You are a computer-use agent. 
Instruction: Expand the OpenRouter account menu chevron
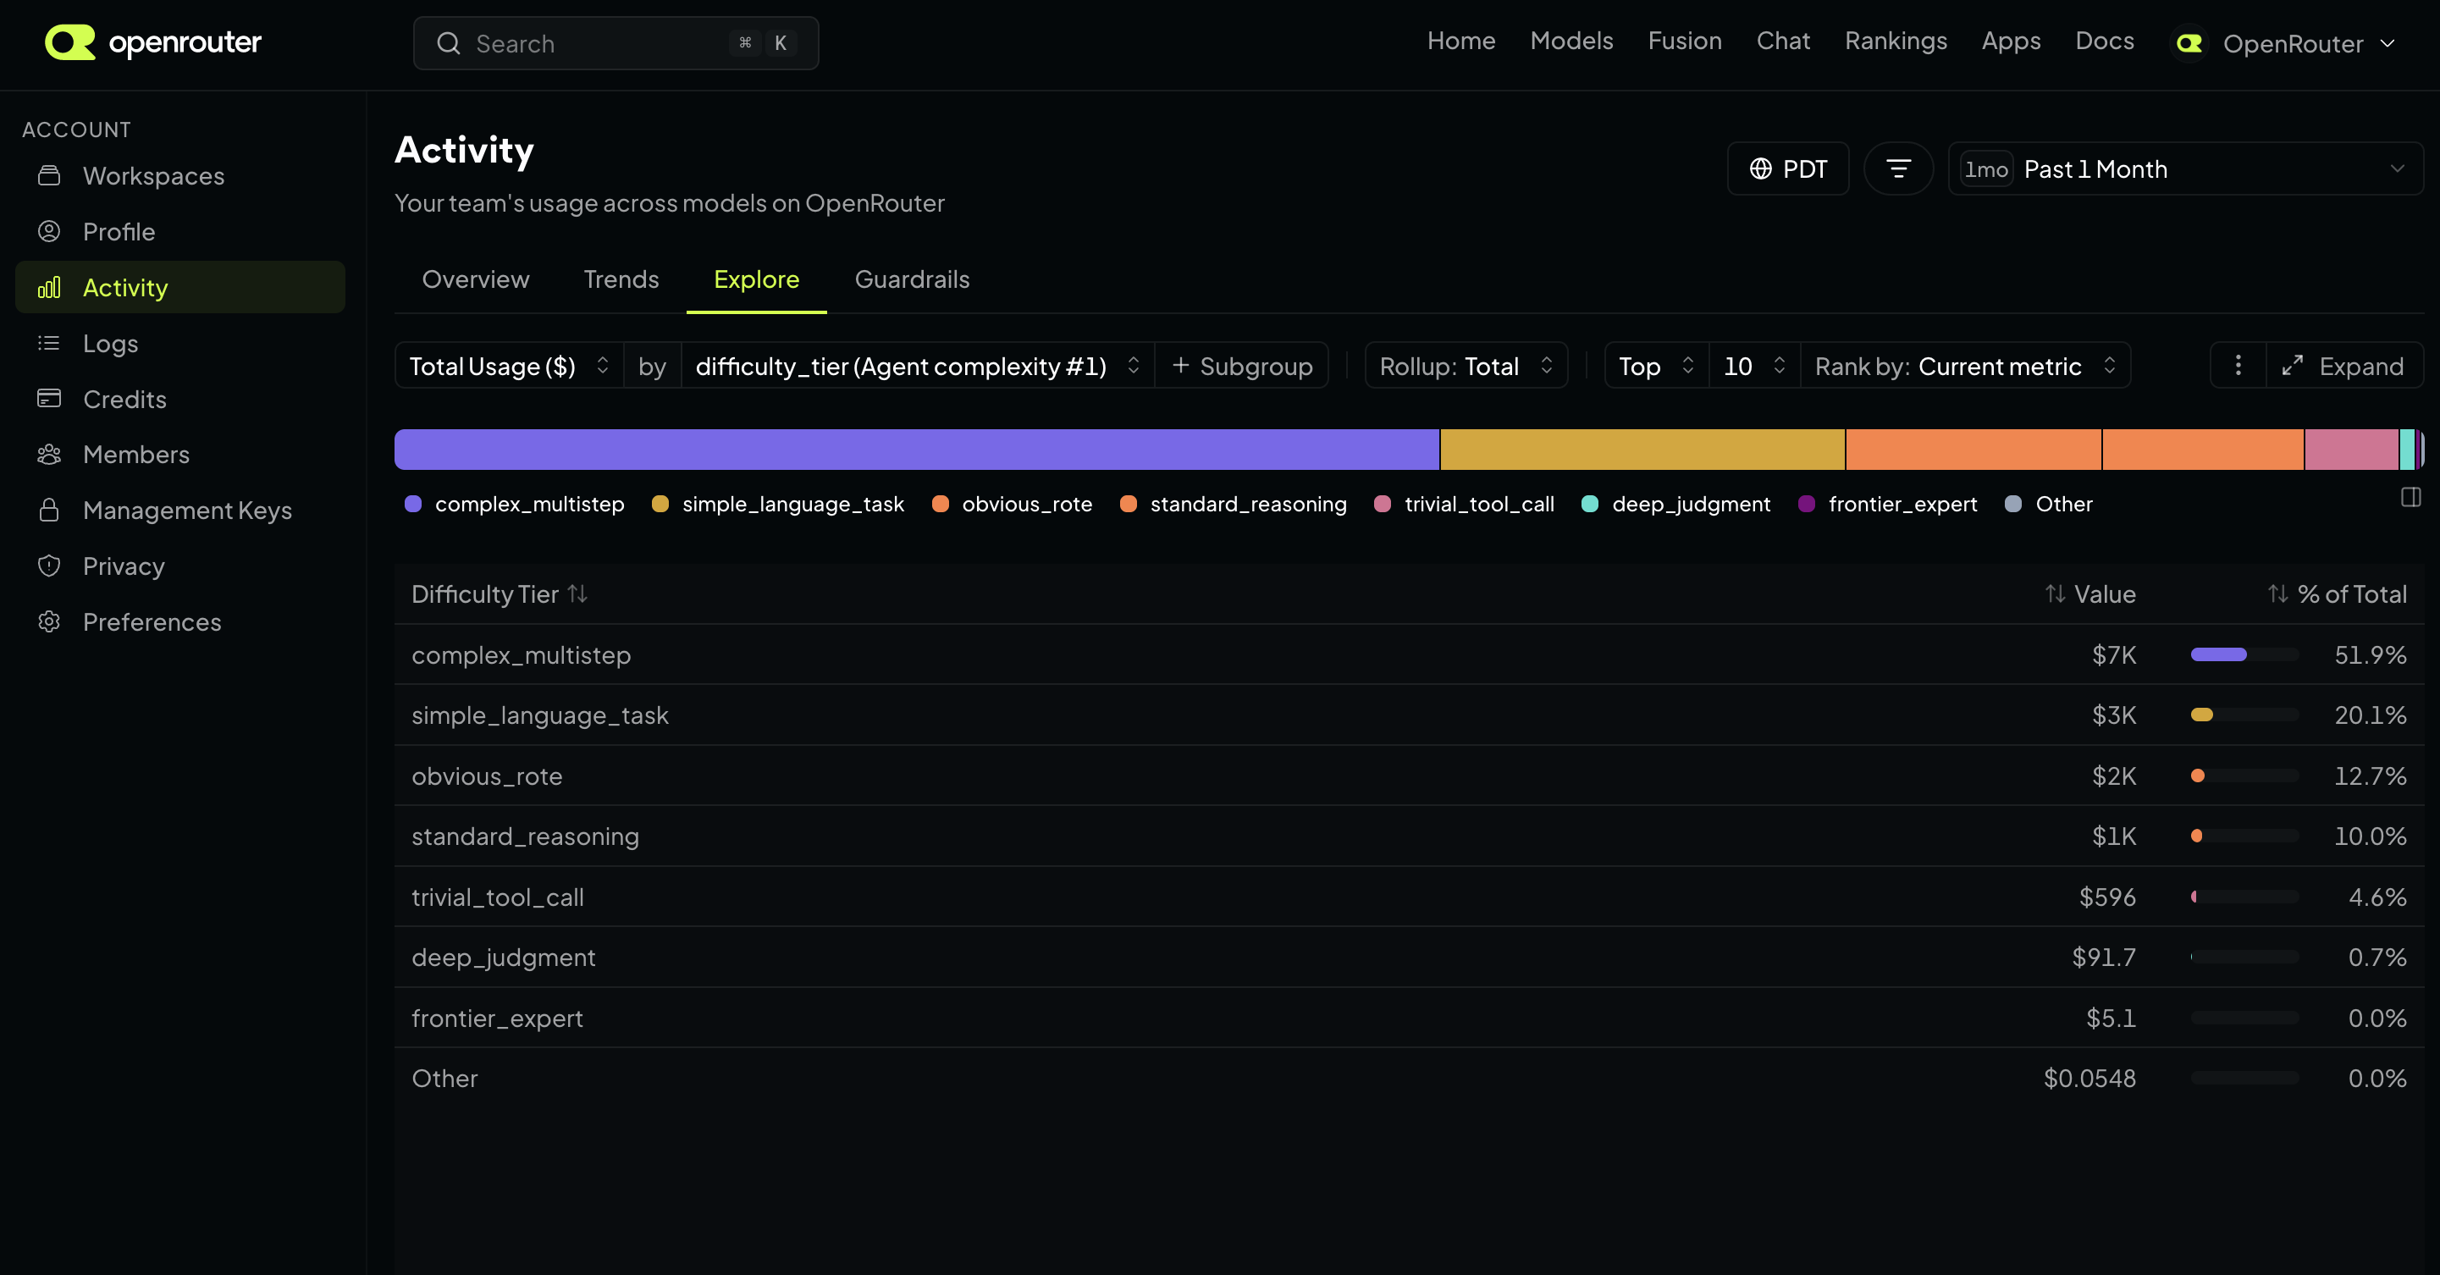(x=2388, y=43)
